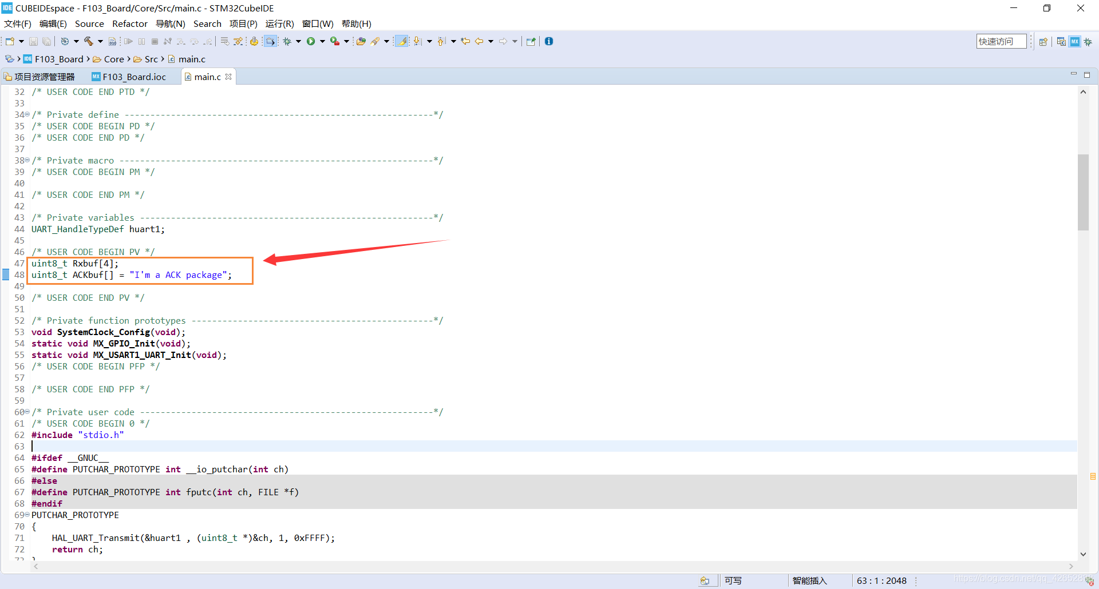Switch to the F103_Board.ioc tab

[129, 77]
